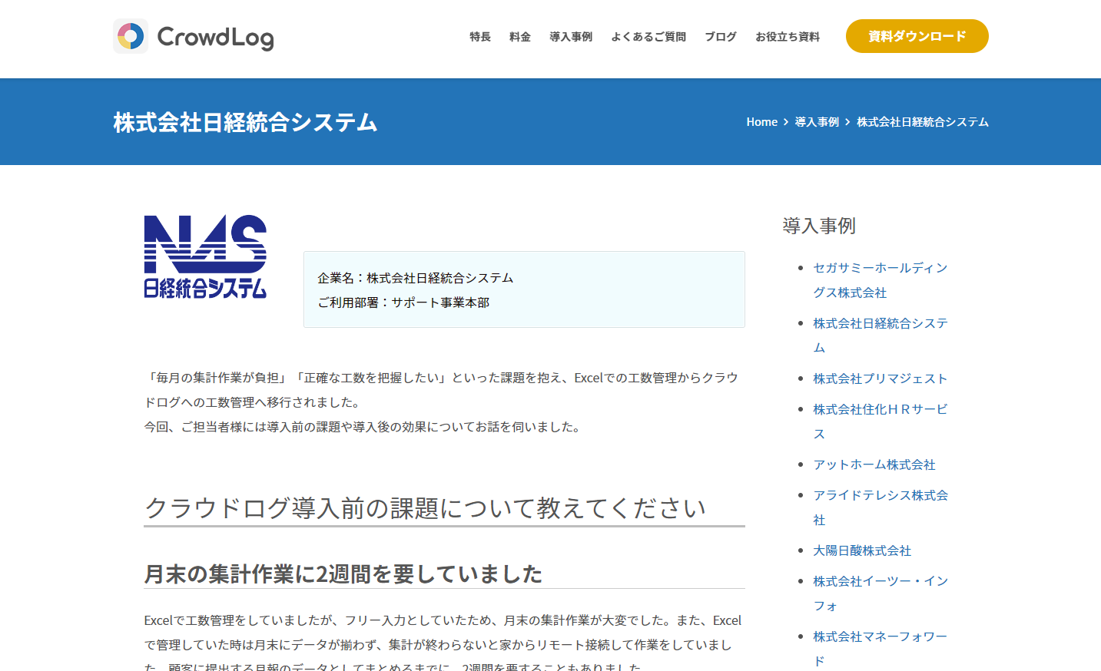Click the 導入事例 breadcrumb link
The image size is (1101, 671).
pos(817,122)
